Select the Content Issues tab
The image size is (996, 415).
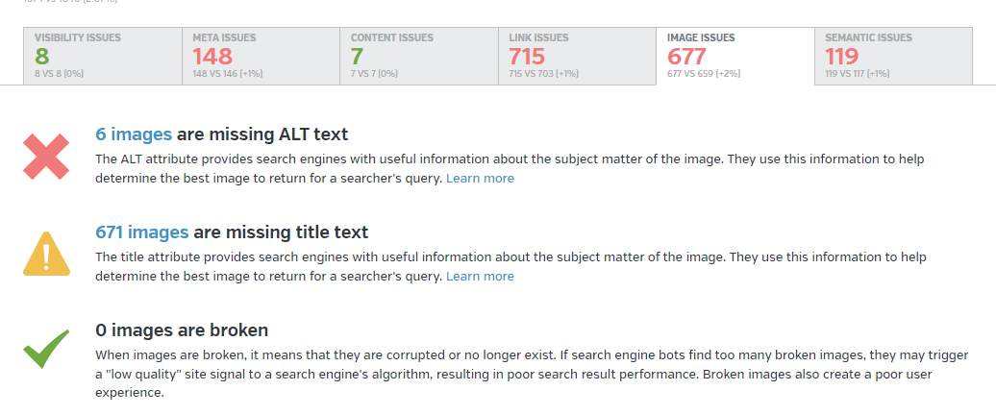tap(417, 56)
